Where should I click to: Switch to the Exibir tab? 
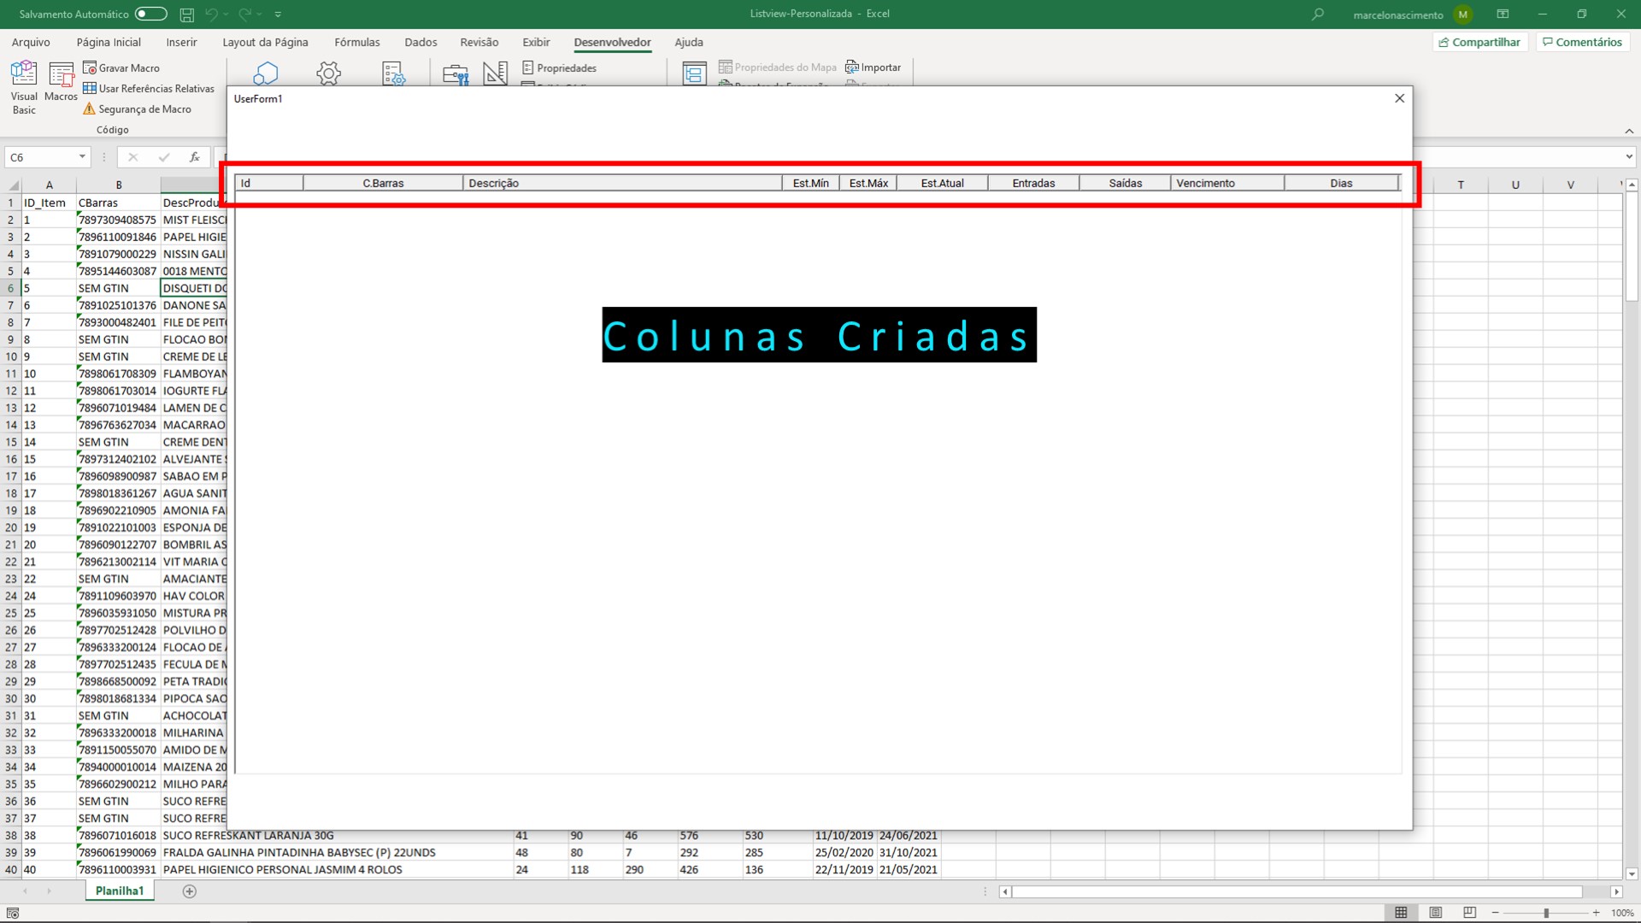coord(536,42)
